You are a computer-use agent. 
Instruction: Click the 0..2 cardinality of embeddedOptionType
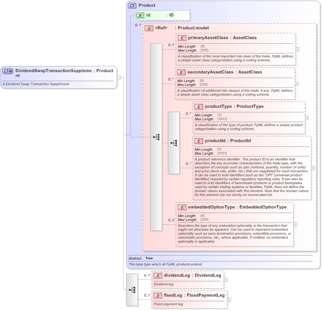pos(171,220)
